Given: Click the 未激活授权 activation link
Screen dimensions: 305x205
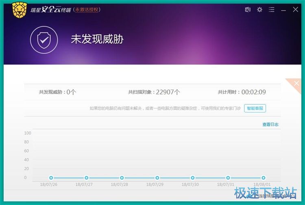Looking at the screenshot, I should pos(87,9).
